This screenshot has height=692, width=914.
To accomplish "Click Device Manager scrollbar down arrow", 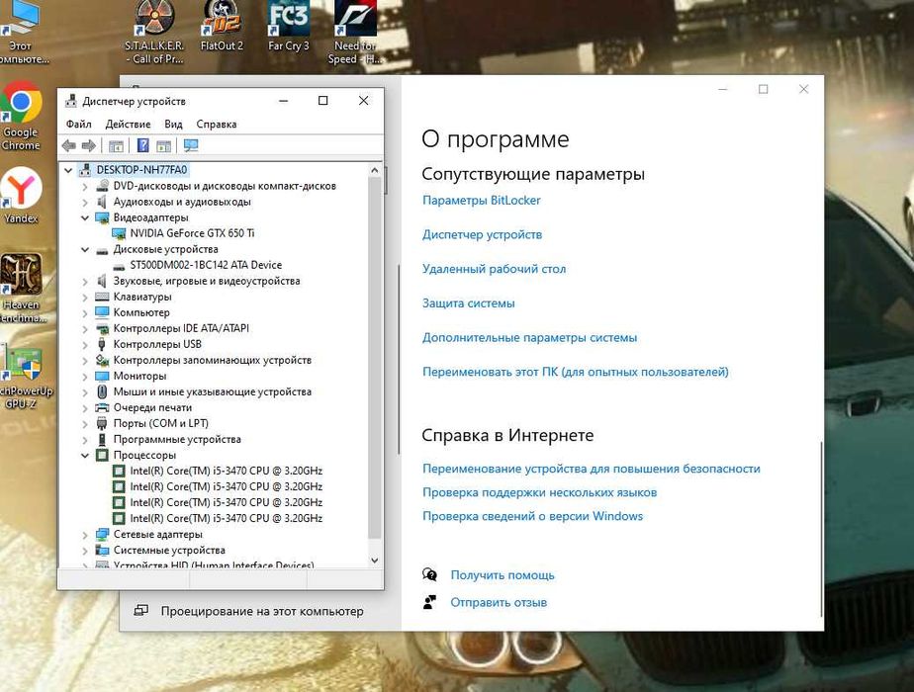I will [374, 561].
